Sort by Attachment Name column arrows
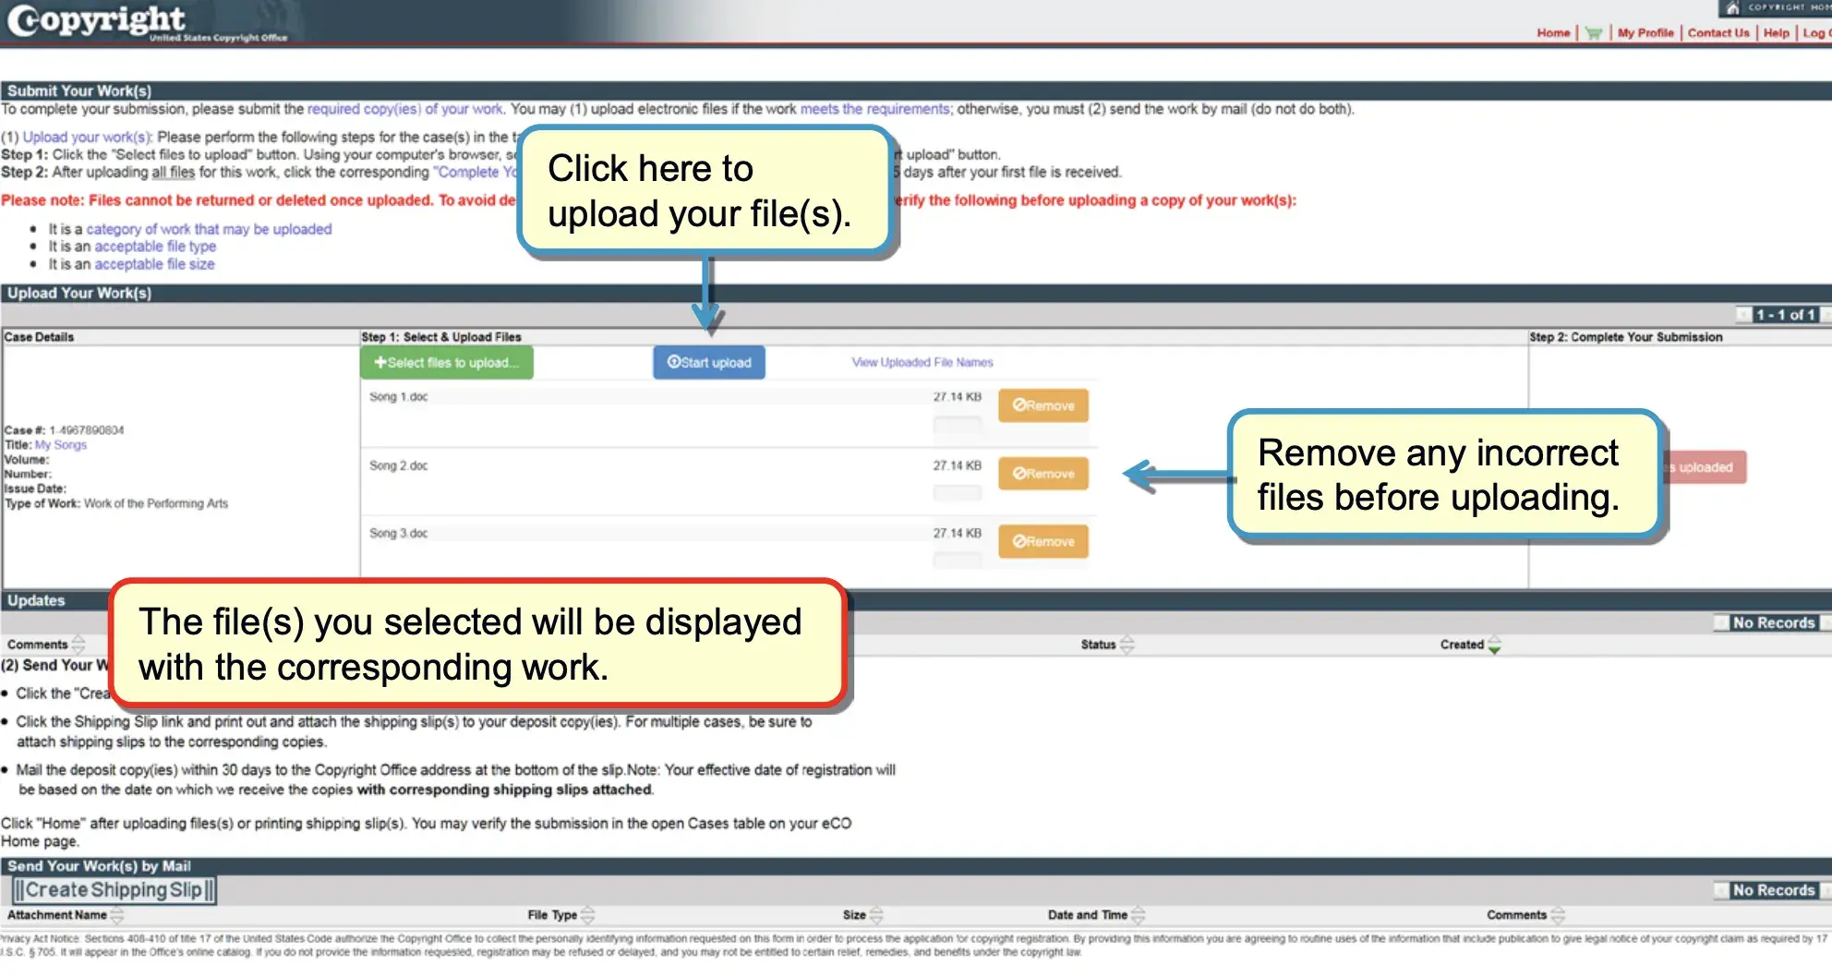Screen dimensions: 1832x977 [x=117, y=915]
